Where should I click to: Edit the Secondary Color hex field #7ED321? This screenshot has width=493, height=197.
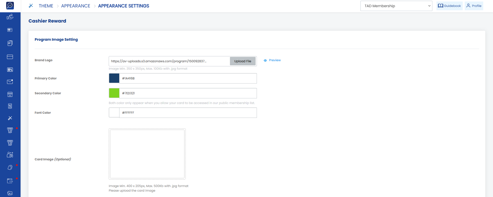pyautogui.click(x=188, y=93)
